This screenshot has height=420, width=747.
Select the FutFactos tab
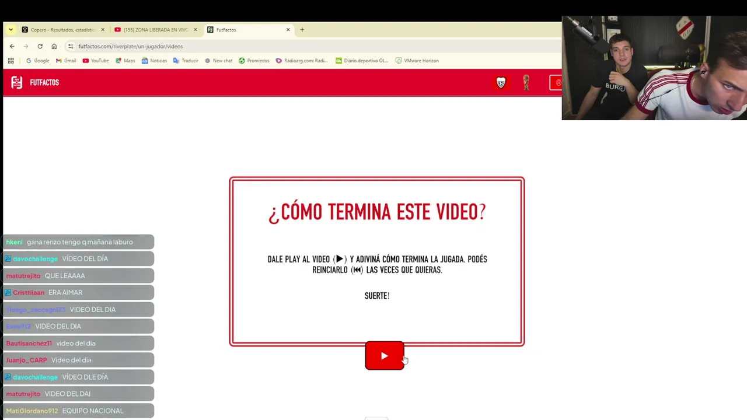click(x=249, y=30)
